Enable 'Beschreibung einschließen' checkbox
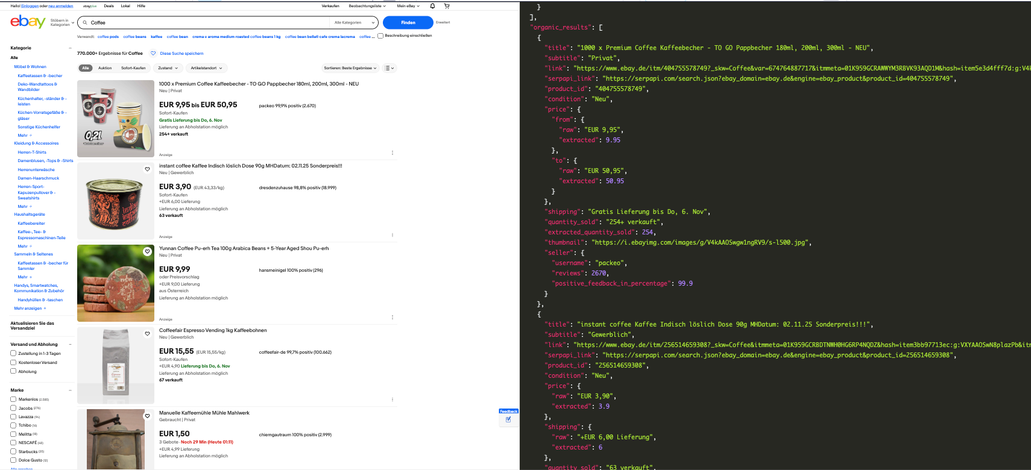The width and height of the screenshot is (1031, 470). (x=380, y=36)
